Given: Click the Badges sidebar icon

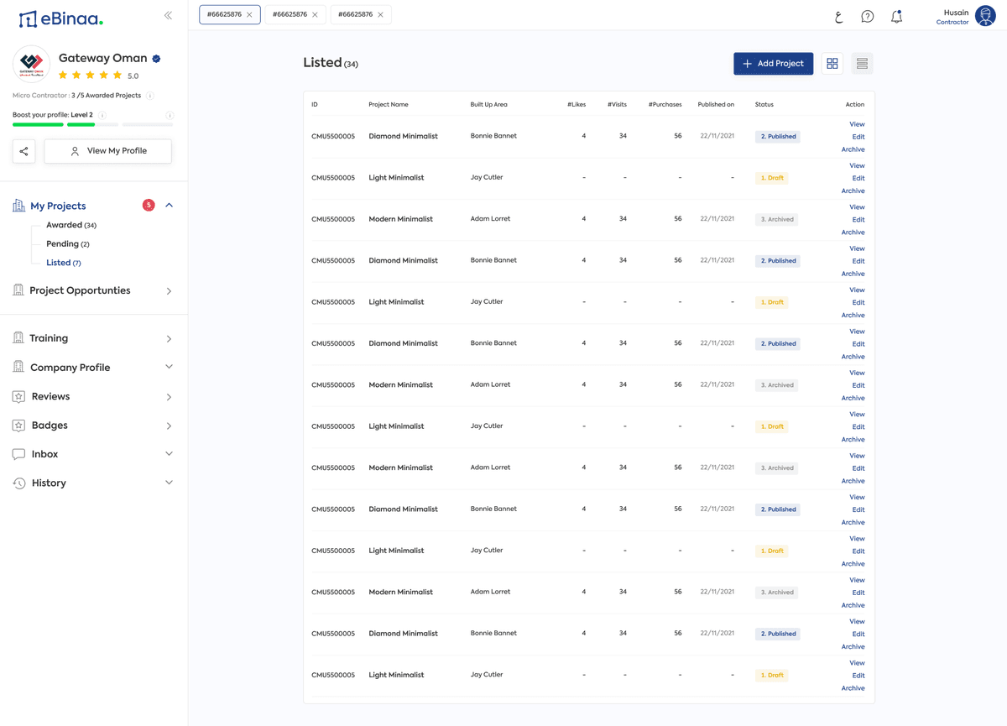Looking at the screenshot, I should click(18, 426).
